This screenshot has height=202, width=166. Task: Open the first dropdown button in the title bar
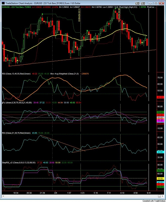[137, 3]
